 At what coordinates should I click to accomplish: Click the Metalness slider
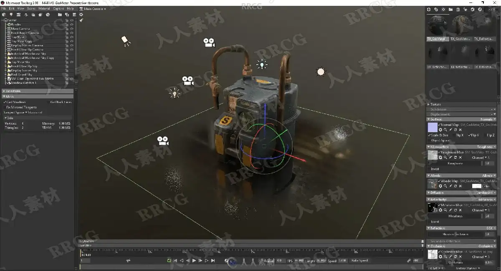456,216
